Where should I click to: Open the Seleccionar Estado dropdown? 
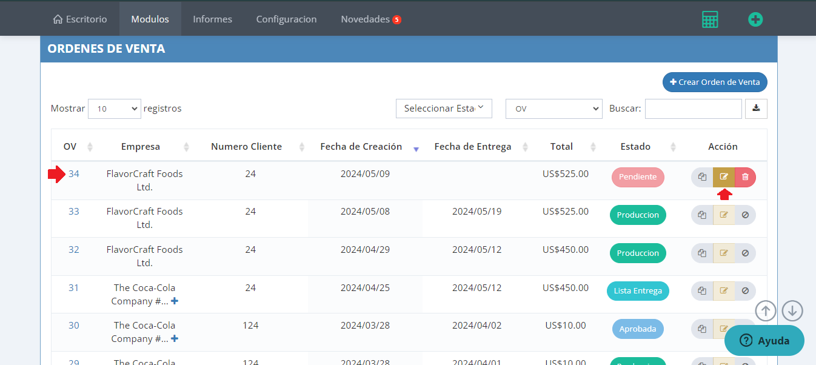click(444, 109)
